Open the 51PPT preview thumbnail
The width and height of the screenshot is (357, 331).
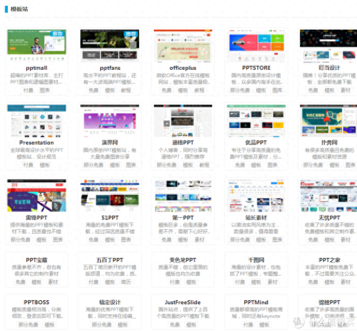coord(110,195)
